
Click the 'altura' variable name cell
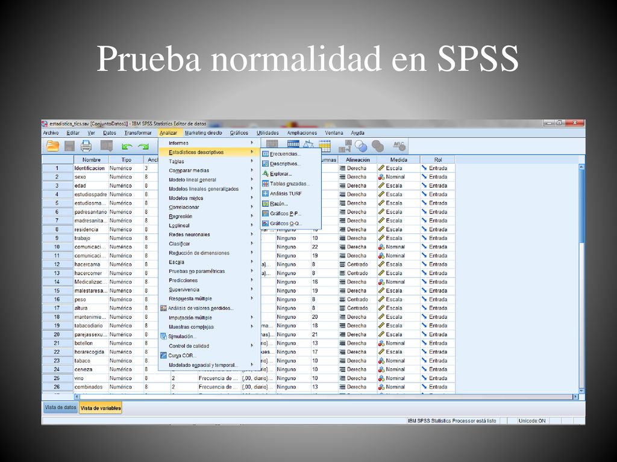coord(92,308)
